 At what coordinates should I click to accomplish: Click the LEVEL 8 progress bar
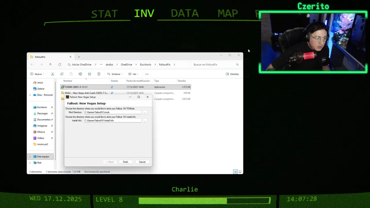click(205, 200)
